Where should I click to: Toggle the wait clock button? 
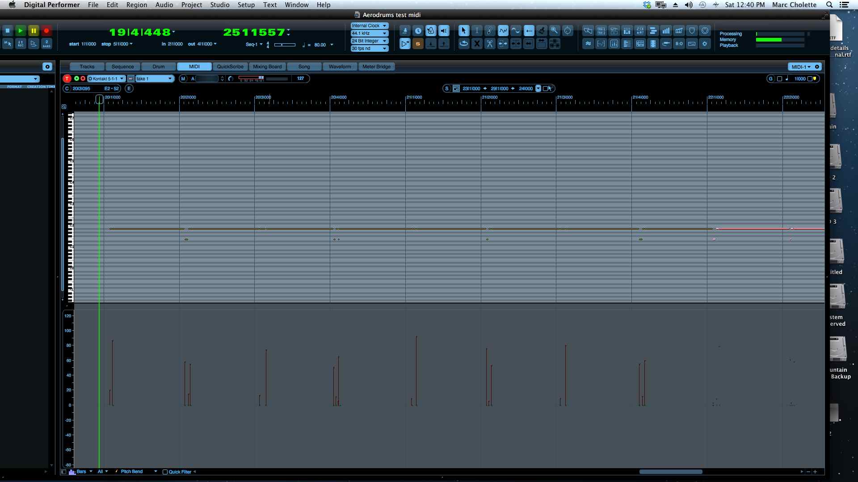click(x=418, y=31)
